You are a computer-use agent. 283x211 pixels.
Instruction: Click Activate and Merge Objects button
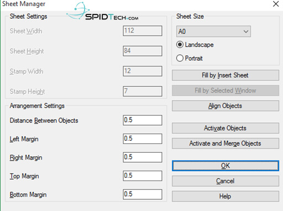[226, 143]
